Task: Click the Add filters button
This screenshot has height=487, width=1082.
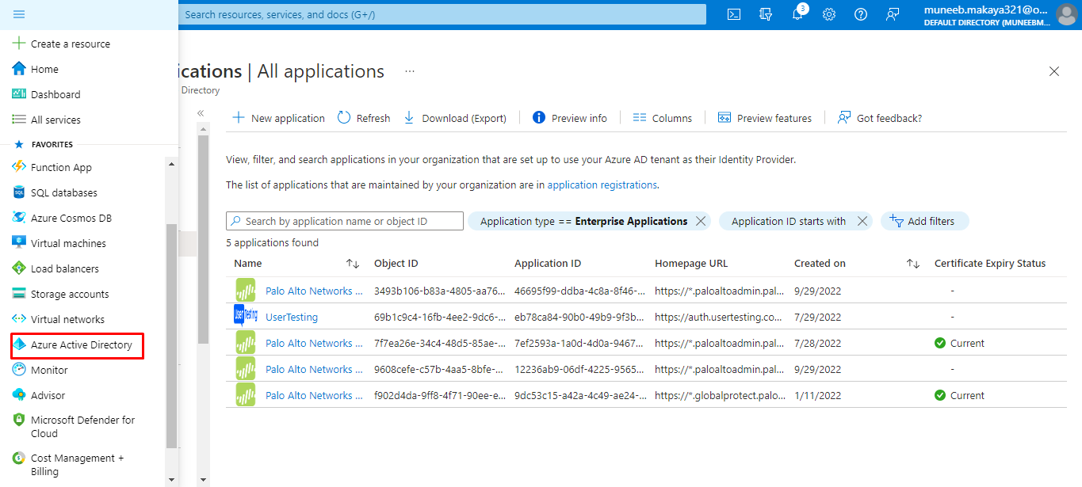Action: pyautogui.click(x=924, y=222)
